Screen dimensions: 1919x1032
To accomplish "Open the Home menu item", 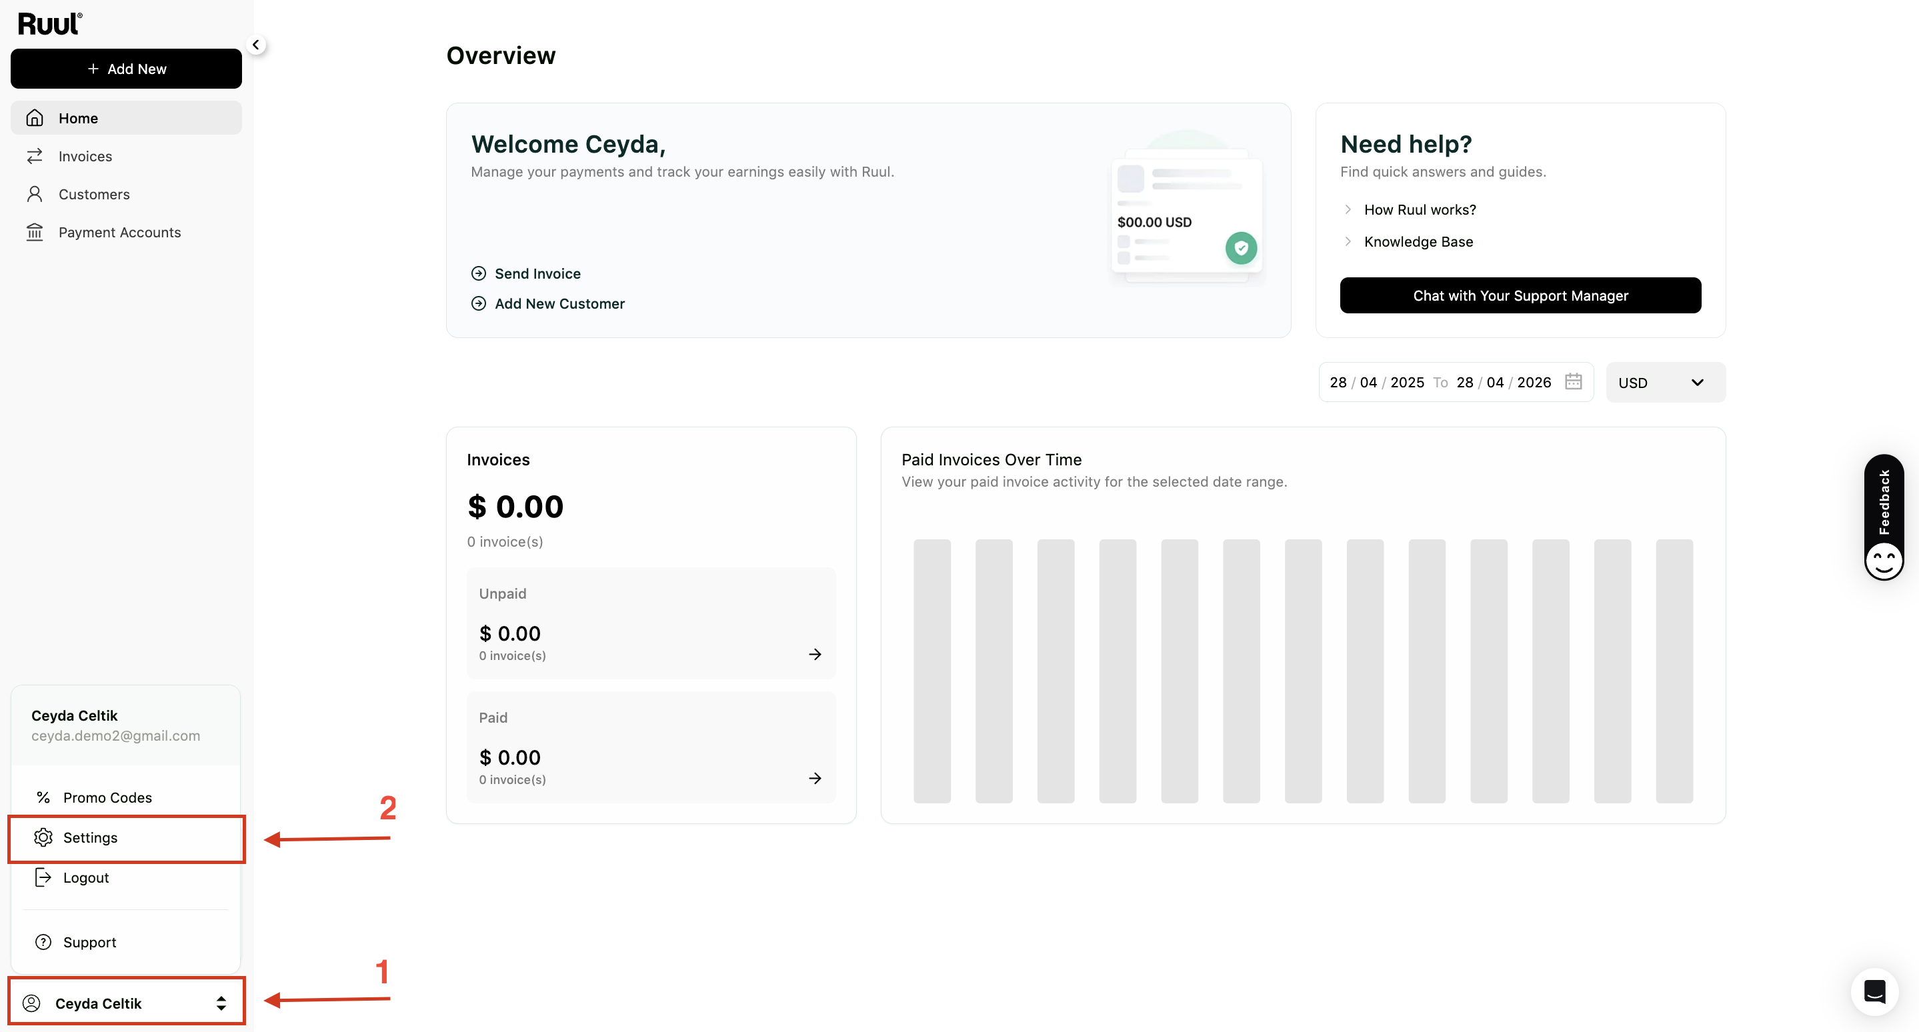I will coord(126,117).
